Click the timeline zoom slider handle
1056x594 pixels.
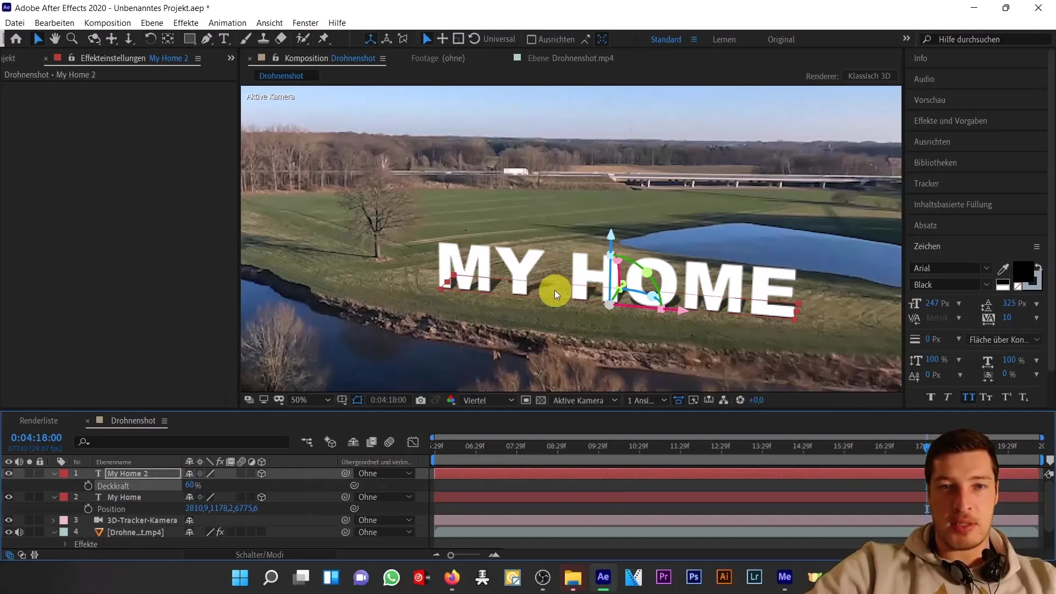coord(451,555)
